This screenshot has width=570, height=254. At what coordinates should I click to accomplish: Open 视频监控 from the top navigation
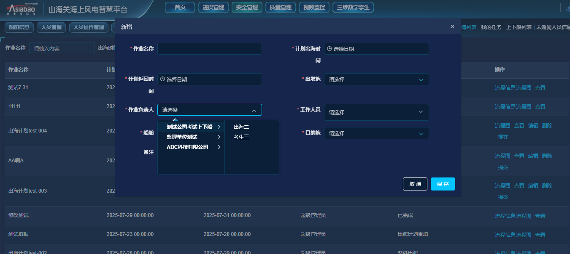pyautogui.click(x=314, y=7)
